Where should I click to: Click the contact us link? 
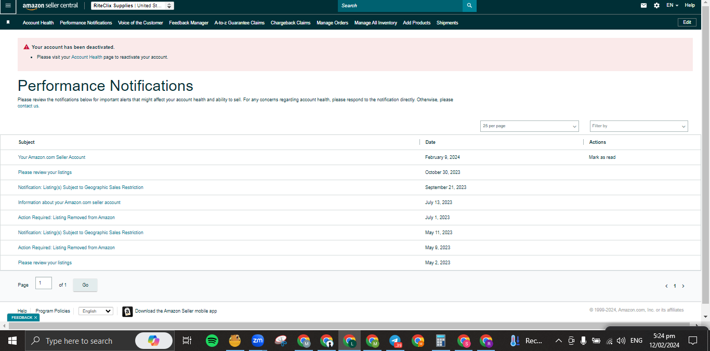[x=28, y=106]
